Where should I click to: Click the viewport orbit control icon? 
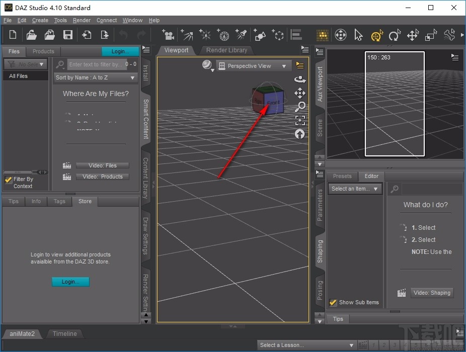pos(299,78)
